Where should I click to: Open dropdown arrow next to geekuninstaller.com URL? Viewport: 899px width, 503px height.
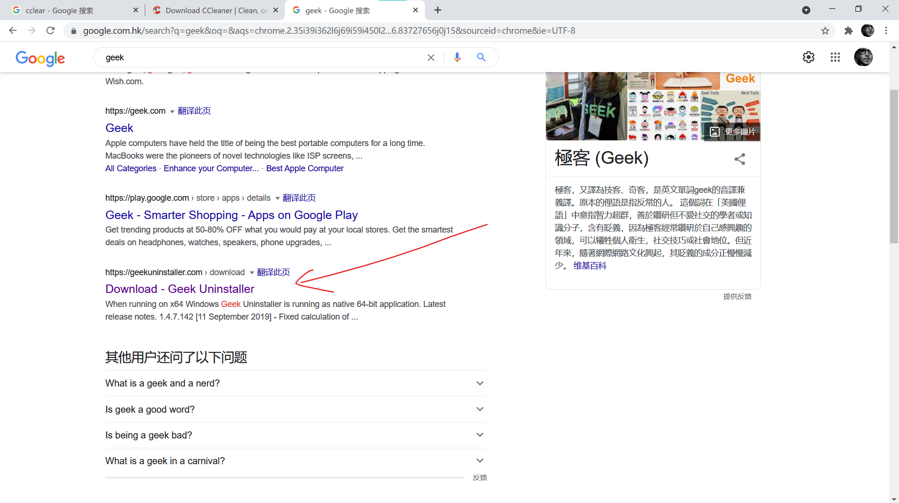coord(251,273)
